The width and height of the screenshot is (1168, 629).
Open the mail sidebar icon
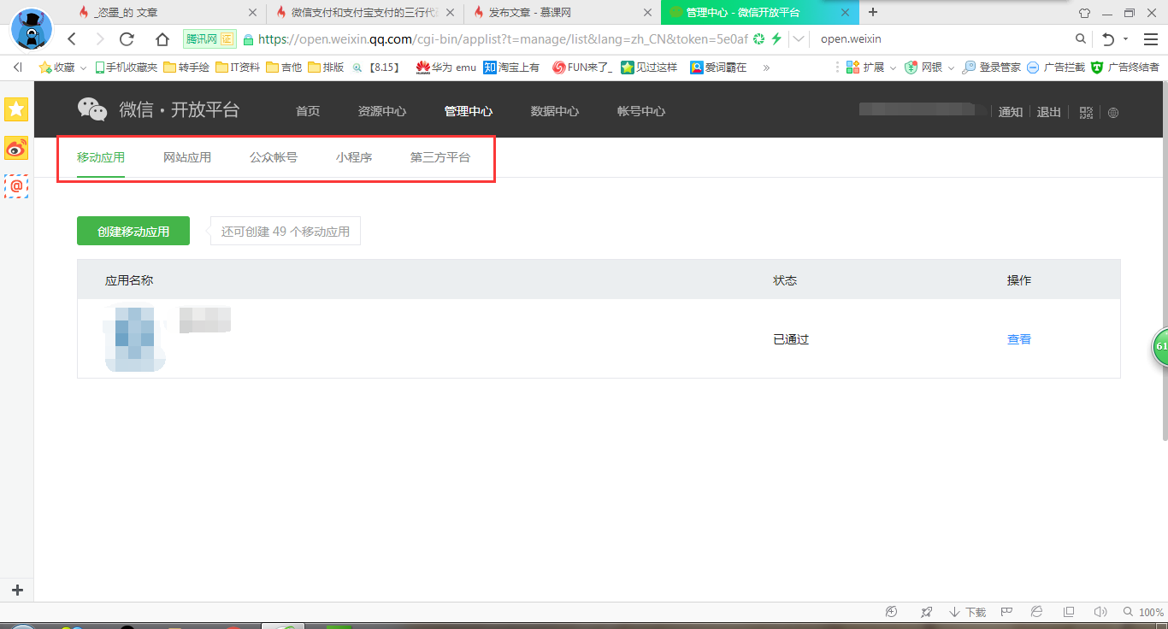(x=16, y=185)
